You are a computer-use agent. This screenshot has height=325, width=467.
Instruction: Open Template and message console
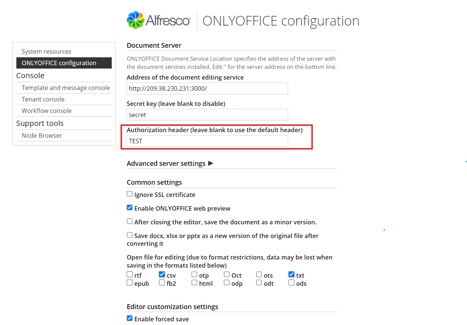pos(66,88)
